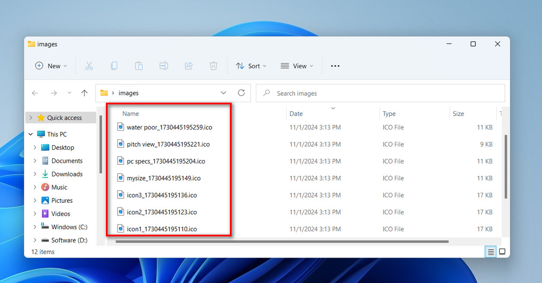Image resolution: width=542 pixels, height=283 pixels.
Task: Click file icon of icon2_1730445195123.ico
Action: [x=121, y=212]
